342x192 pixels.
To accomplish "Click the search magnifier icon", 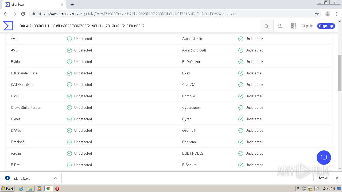I will 266,26.
